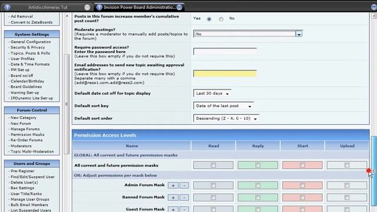Check Reply for all permission masks
Image resolution: width=377 pixels, height=212 pixels.
coord(258,165)
